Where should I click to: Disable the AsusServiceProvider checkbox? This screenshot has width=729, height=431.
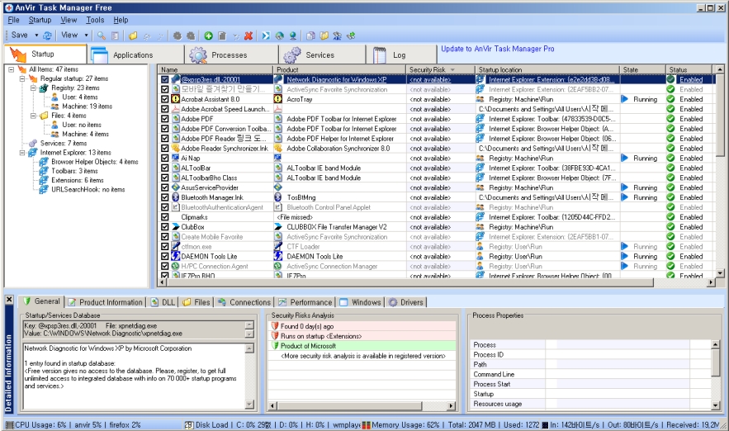[164, 187]
